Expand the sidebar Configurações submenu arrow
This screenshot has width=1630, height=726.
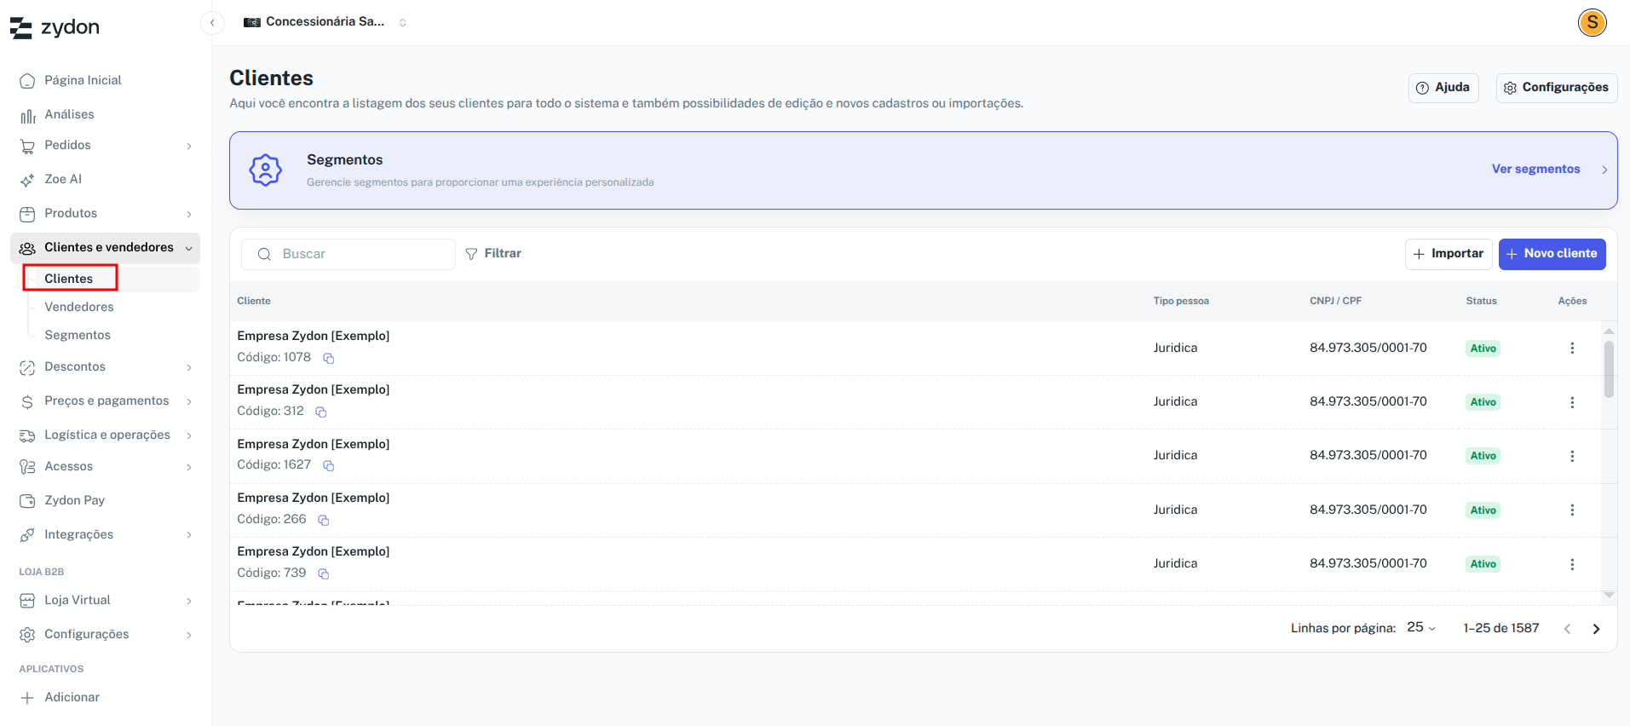point(189,635)
